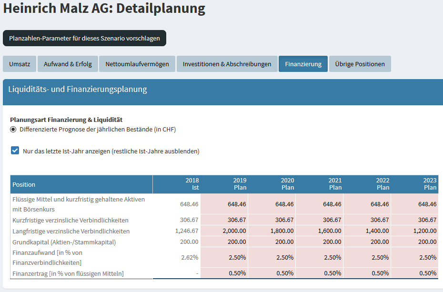Open the Aufwand & Erfolg tab
This screenshot has height=292, width=443.
click(68, 64)
